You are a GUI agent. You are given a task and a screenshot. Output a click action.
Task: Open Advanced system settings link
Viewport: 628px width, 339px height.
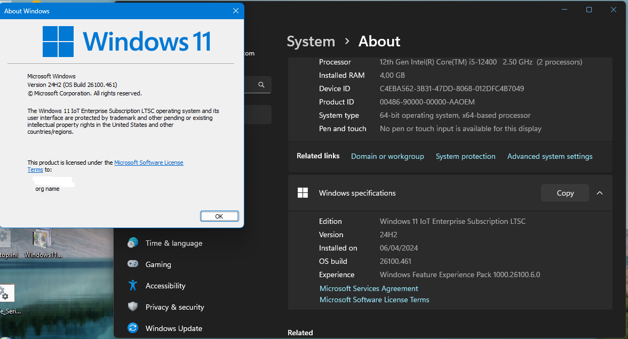click(550, 157)
